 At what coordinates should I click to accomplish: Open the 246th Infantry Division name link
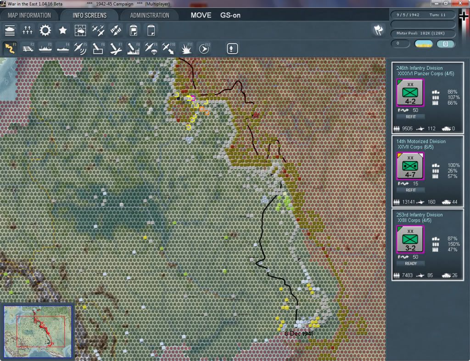420,68
